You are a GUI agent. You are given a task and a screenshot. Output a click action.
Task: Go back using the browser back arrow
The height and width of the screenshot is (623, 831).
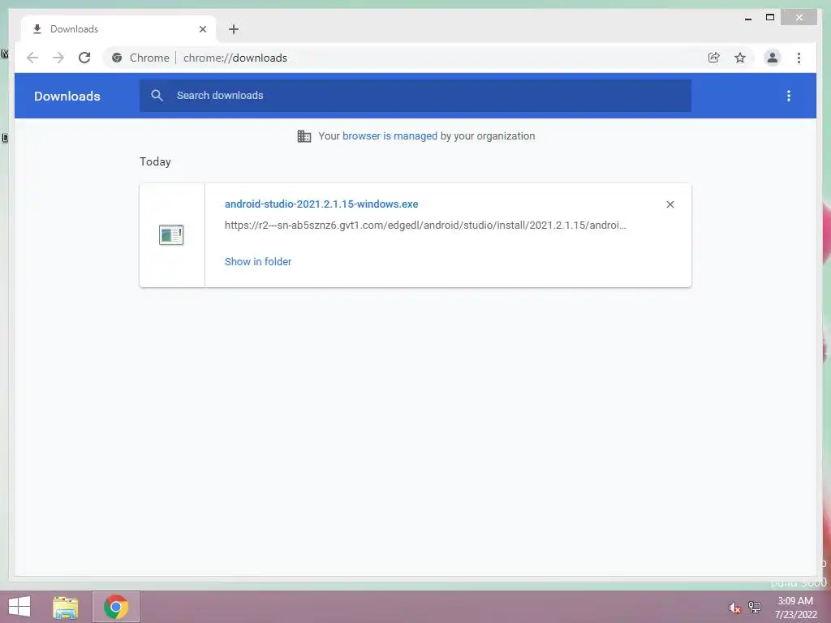(x=32, y=58)
